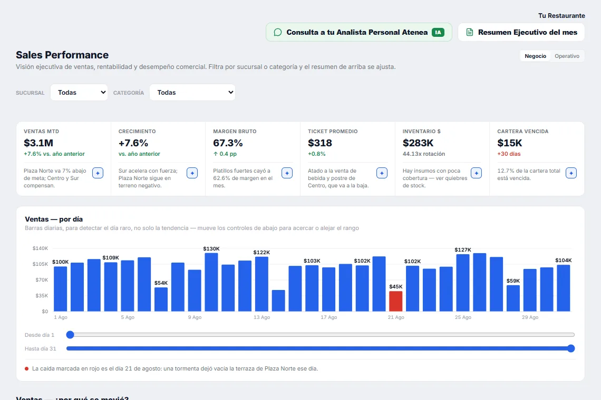
Task: Switch to the Operativo view
Action: (567, 56)
